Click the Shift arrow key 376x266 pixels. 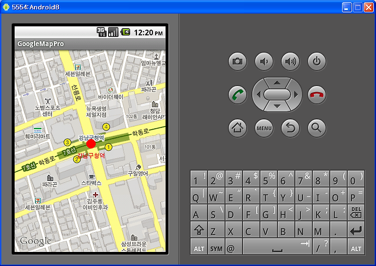point(199,229)
